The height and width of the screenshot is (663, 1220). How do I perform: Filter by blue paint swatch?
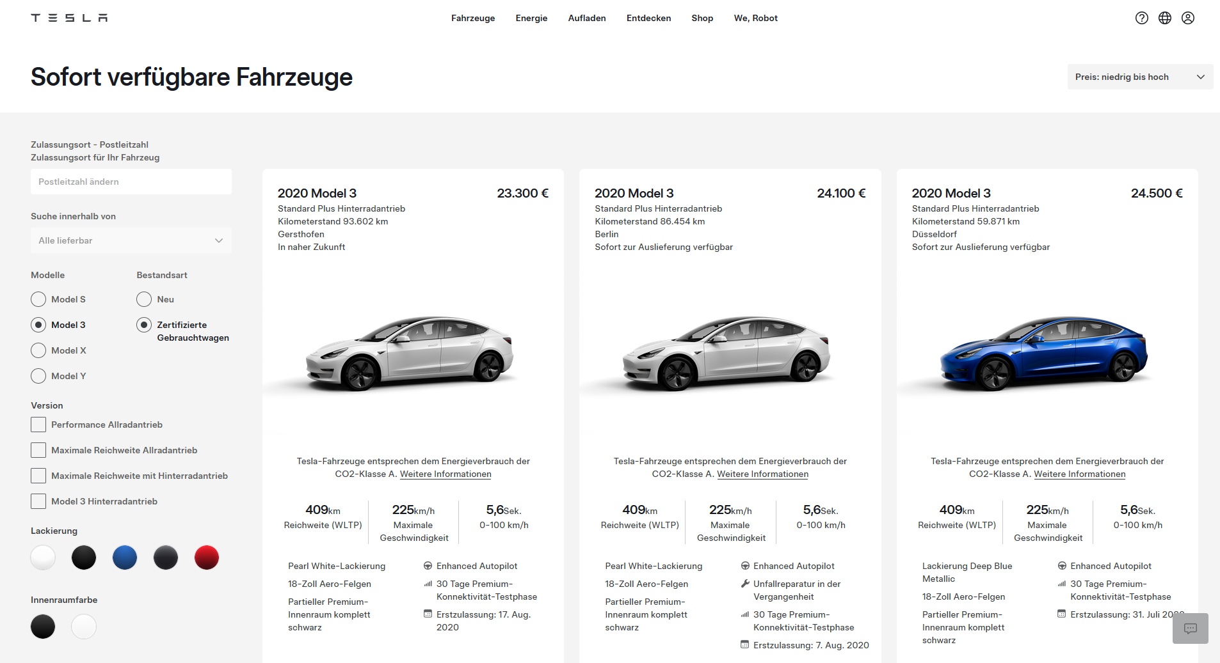coord(125,558)
